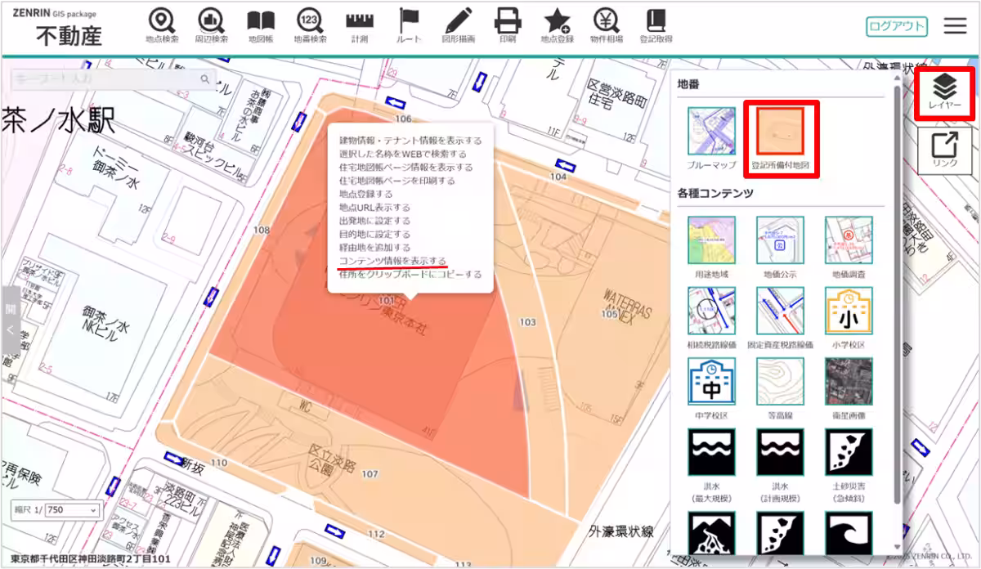Choose 地点登録する from context menu
Image resolution: width=981 pixels, height=569 pixels.
point(365,194)
